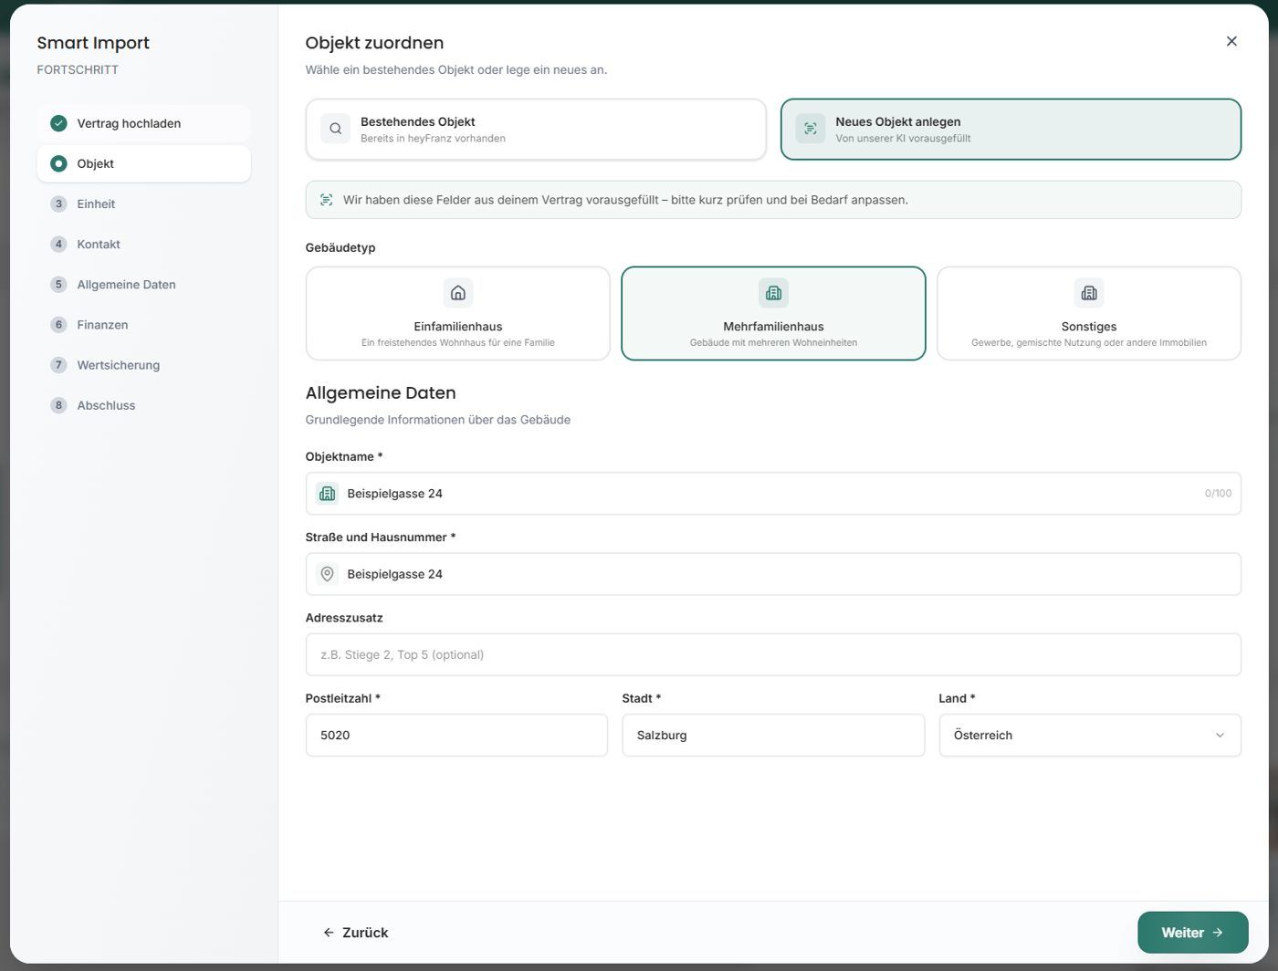Viewport: 1278px width, 971px height.
Task: Click the Weiter button
Action: tap(1192, 933)
